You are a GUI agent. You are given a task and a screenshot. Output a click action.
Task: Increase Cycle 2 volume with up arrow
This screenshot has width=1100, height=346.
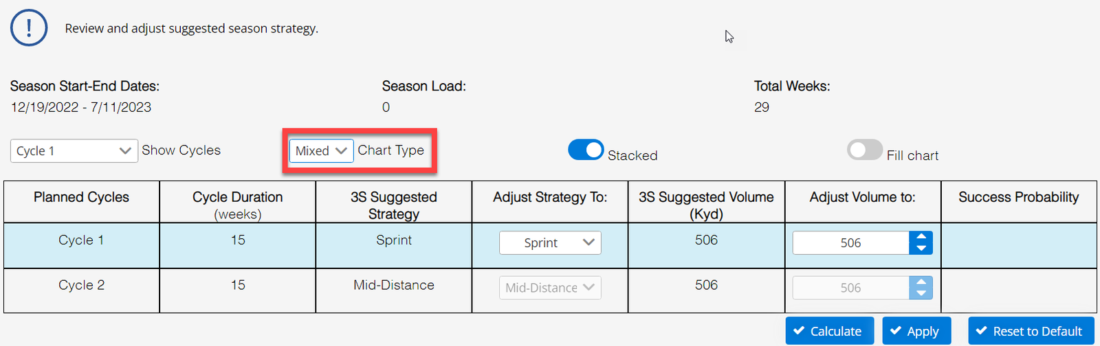pyautogui.click(x=921, y=282)
